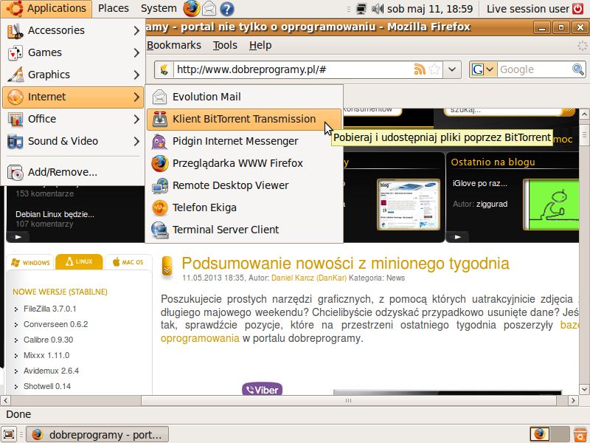Expand Games submenu arrow
The height and width of the screenshot is (443, 590).
(136, 52)
